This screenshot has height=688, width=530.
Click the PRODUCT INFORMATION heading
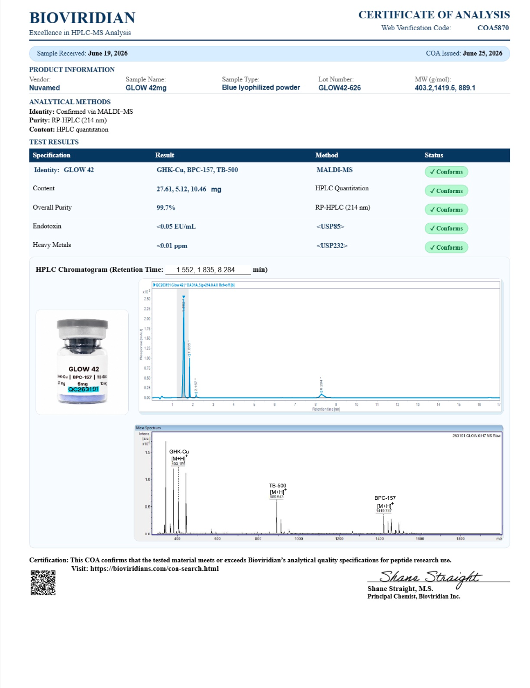point(72,70)
